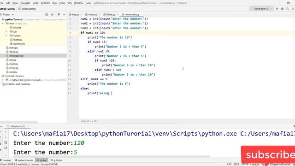Open the Window menu
Screen dimensions: 295x166
coord(78,3)
